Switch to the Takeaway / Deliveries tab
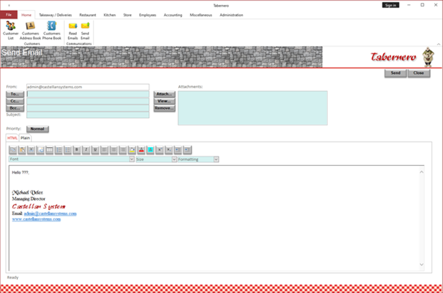This screenshot has width=443, height=293. (55, 15)
